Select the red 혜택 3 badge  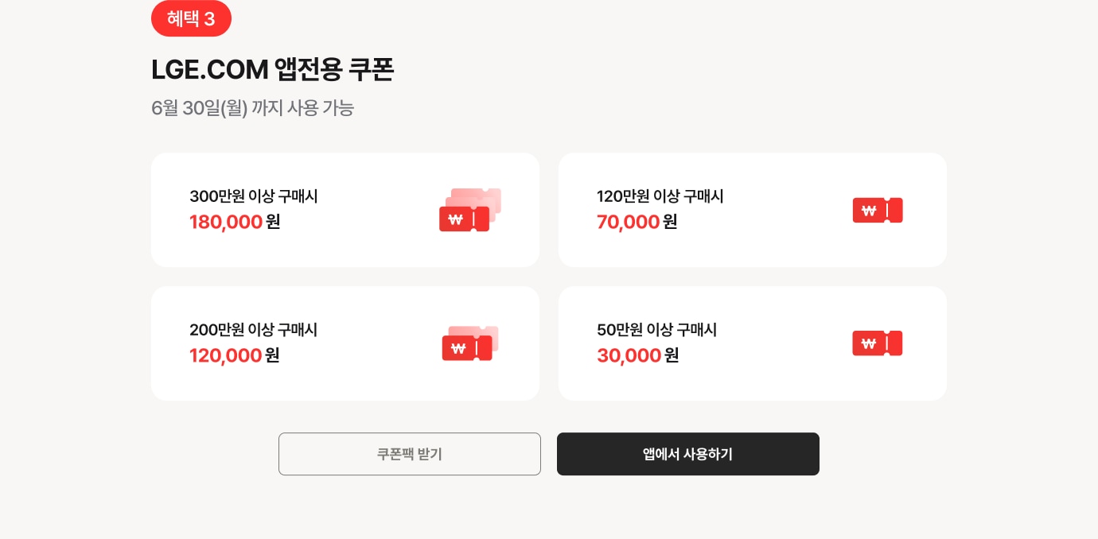pos(191,18)
